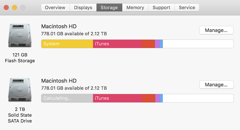Click the free space in top storage bar
Viewport: 240px width, 130px height.
point(198,44)
